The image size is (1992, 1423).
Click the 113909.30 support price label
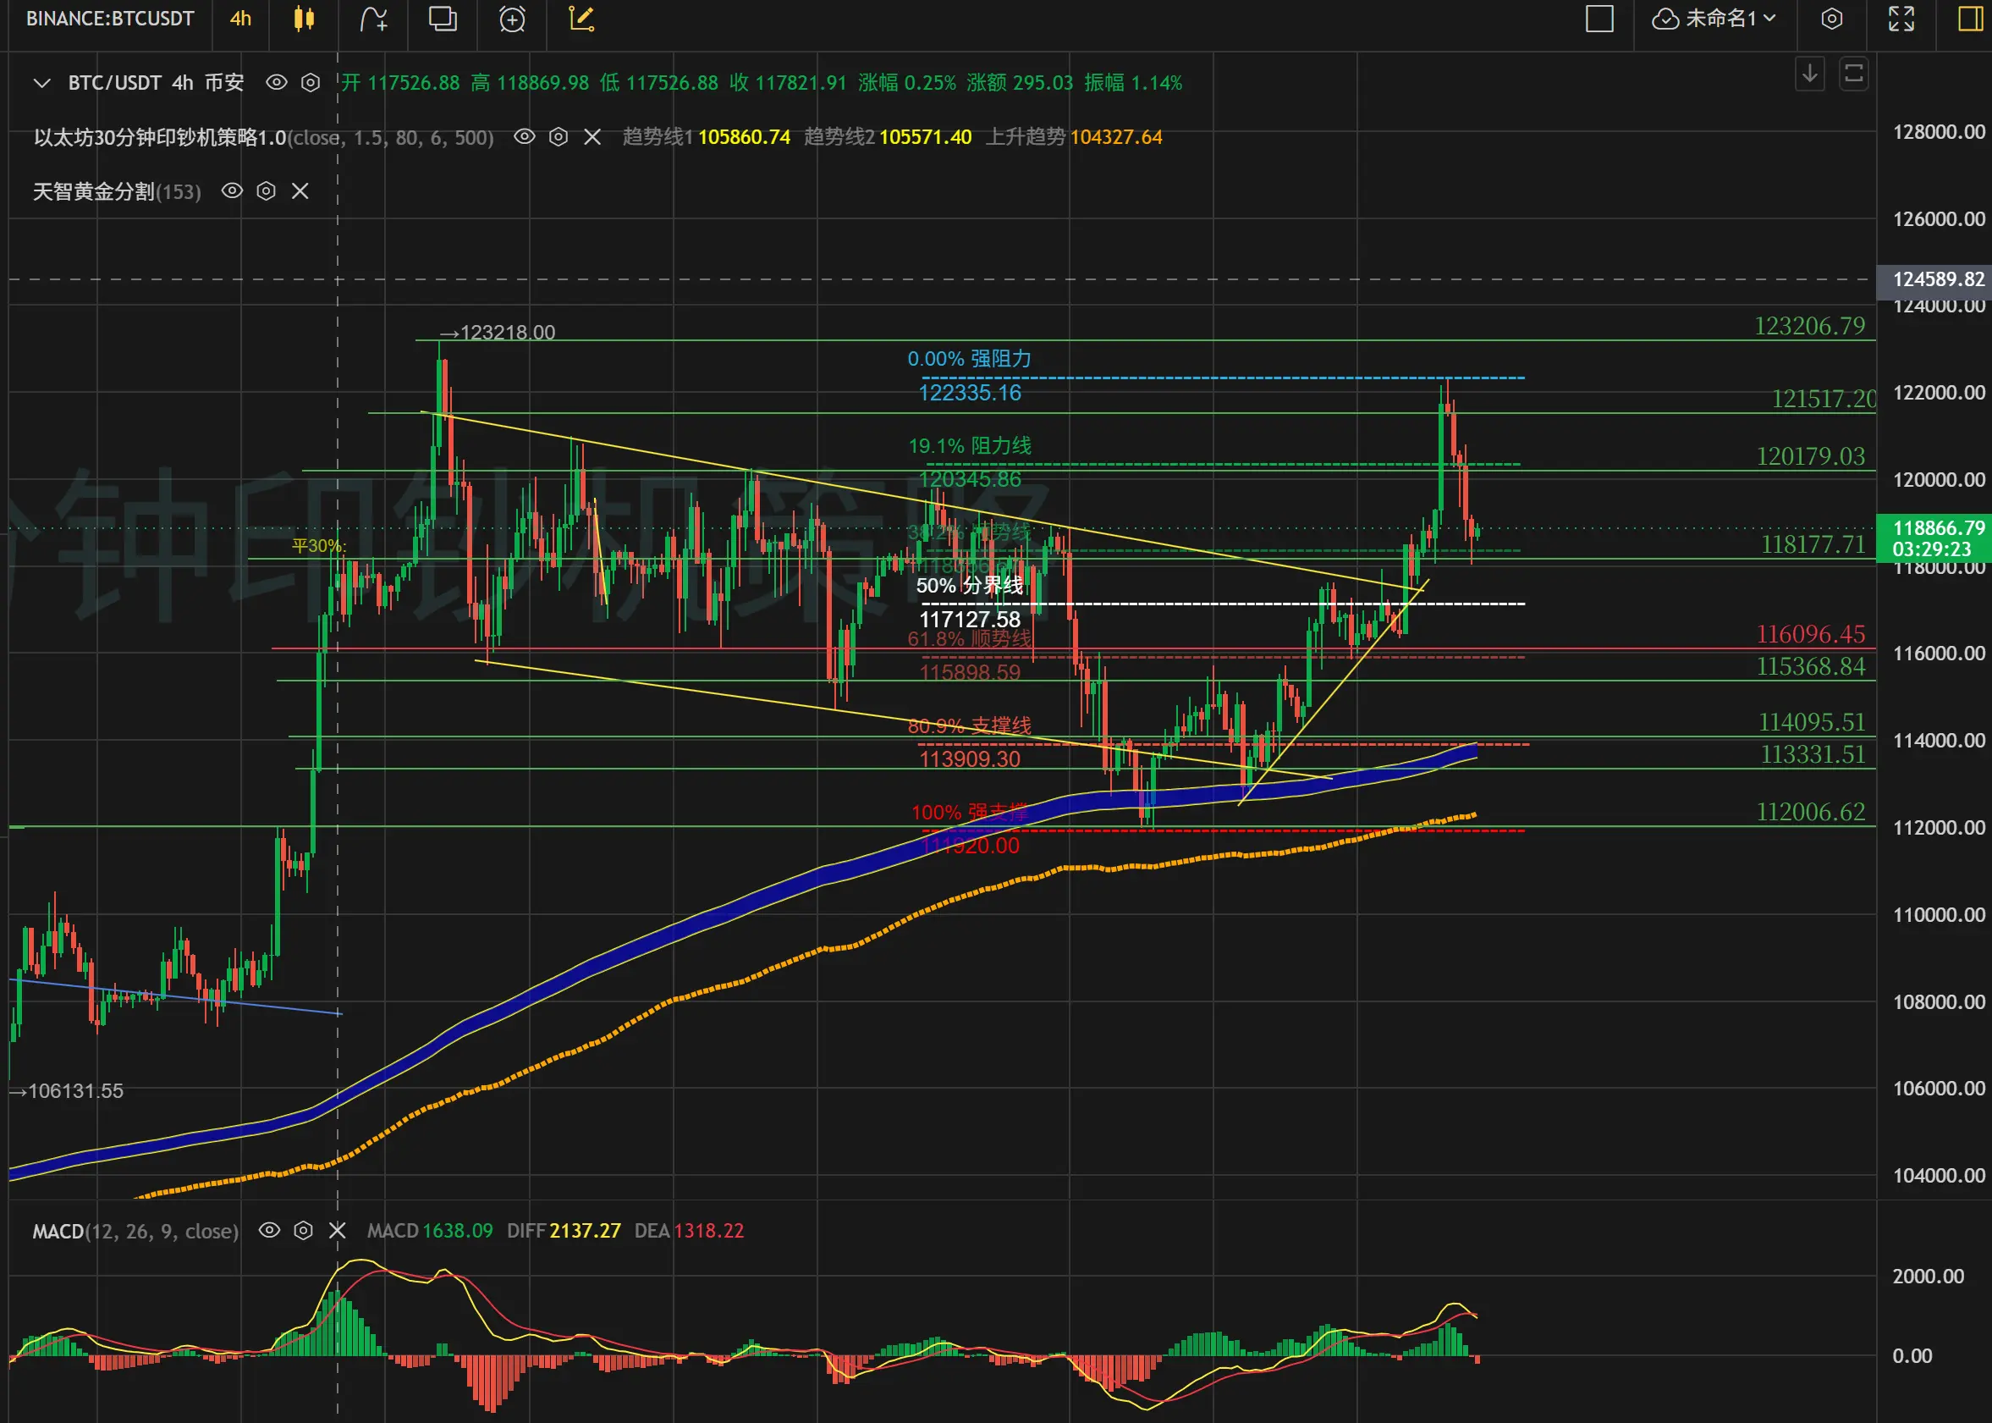(970, 758)
